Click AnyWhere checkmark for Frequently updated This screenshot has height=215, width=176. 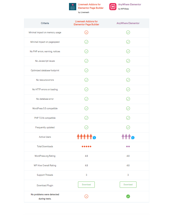pos(128,127)
